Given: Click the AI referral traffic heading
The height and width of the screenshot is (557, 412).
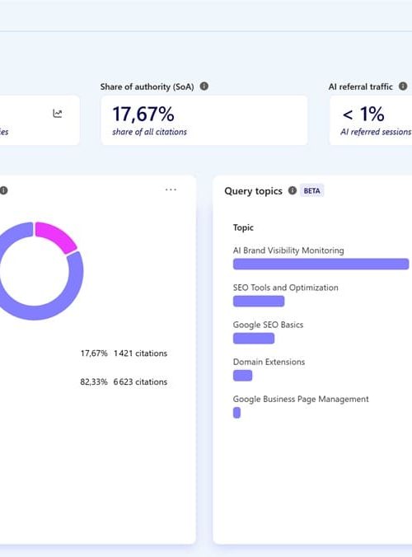Looking at the screenshot, I should click(361, 87).
